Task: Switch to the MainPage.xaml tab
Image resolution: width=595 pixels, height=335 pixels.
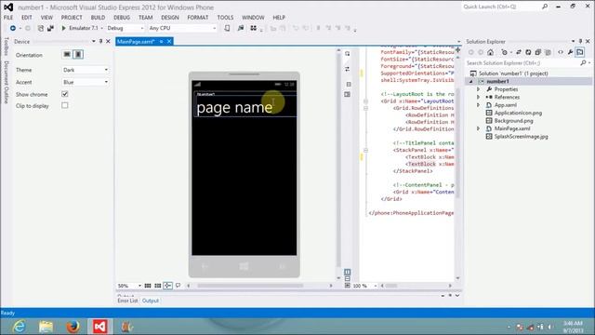Action: pos(136,41)
